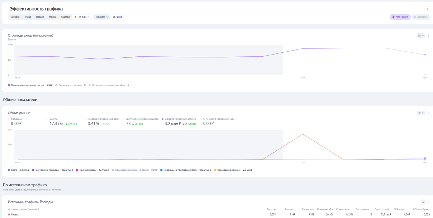
Task: Select the Визиты metric radio button
Action: click(47, 119)
